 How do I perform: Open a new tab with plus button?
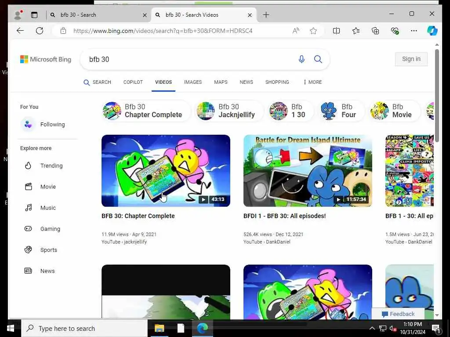(266, 14)
